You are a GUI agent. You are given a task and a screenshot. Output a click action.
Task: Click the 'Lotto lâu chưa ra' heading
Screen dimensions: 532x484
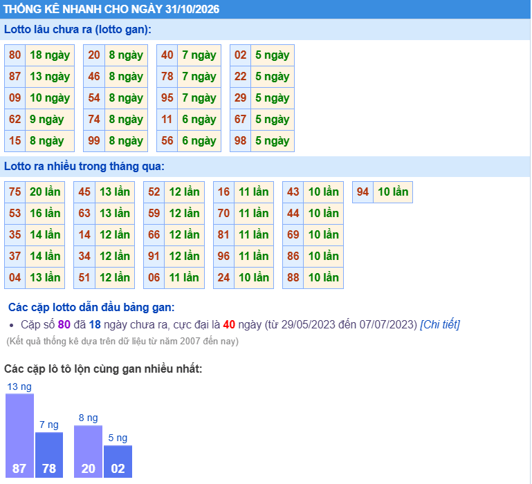coord(77,30)
